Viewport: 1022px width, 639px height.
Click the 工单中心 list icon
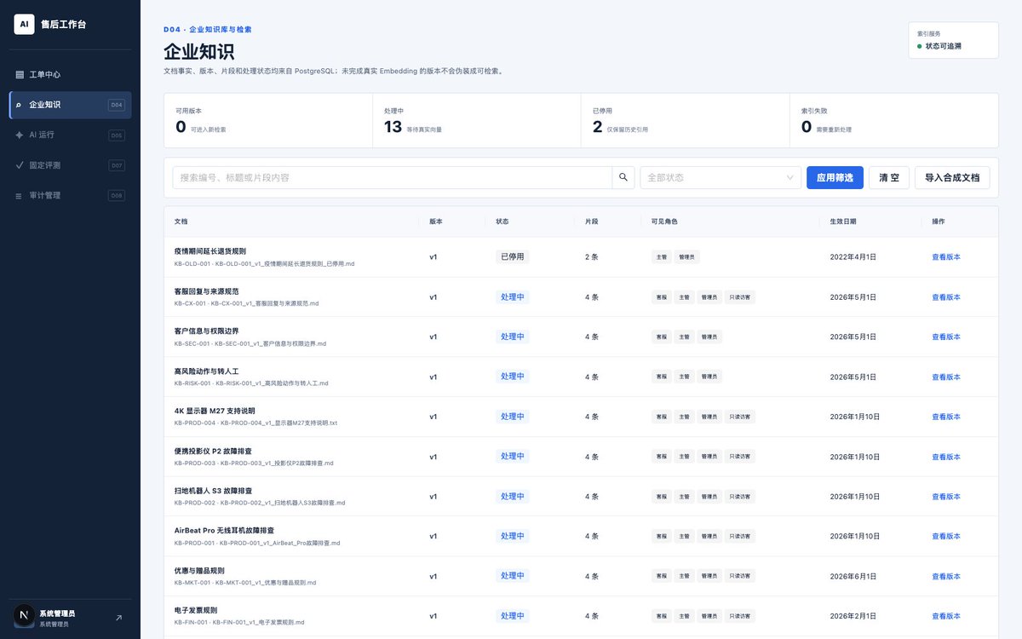pyautogui.click(x=20, y=75)
